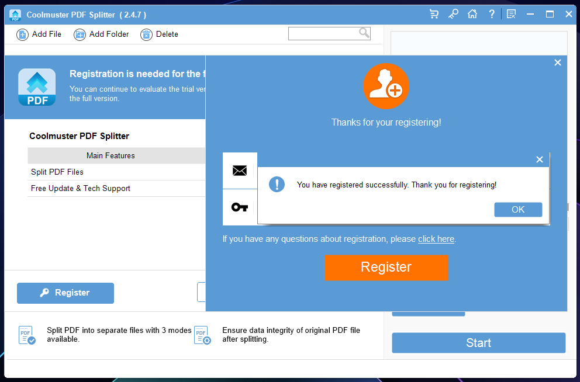Image resolution: width=580 pixels, height=382 pixels.
Task: Go to the home page icon
Action: (472, 14)
